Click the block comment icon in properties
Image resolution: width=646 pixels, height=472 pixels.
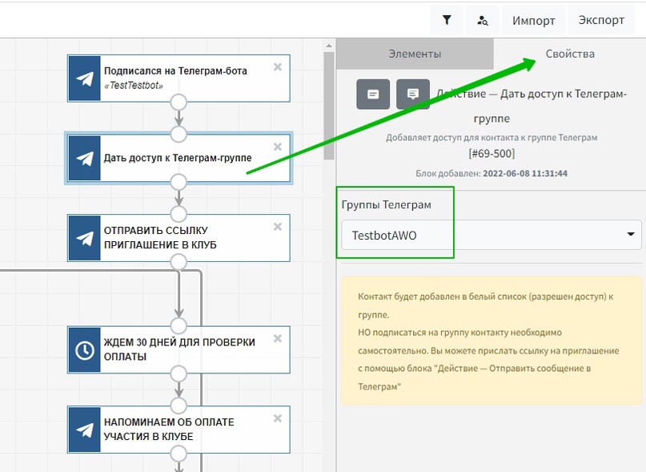tap(412, 94)
